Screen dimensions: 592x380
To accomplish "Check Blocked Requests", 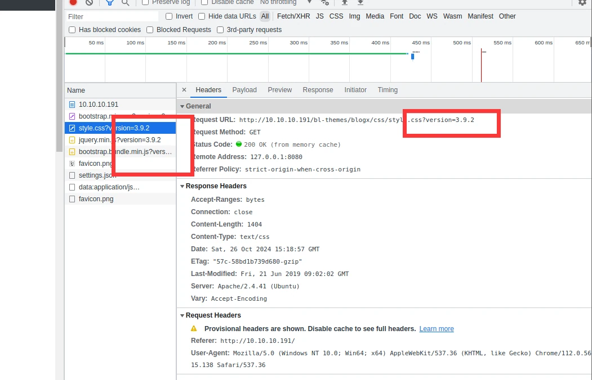I will tap(150, 30).
